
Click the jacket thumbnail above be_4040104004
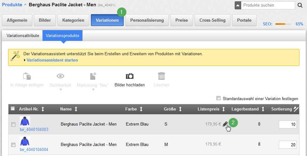point(25,141)
